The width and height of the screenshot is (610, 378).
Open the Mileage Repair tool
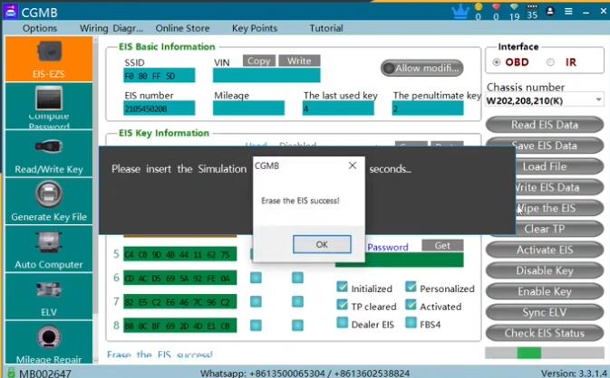pyautogui.click(x=47, y=339)
